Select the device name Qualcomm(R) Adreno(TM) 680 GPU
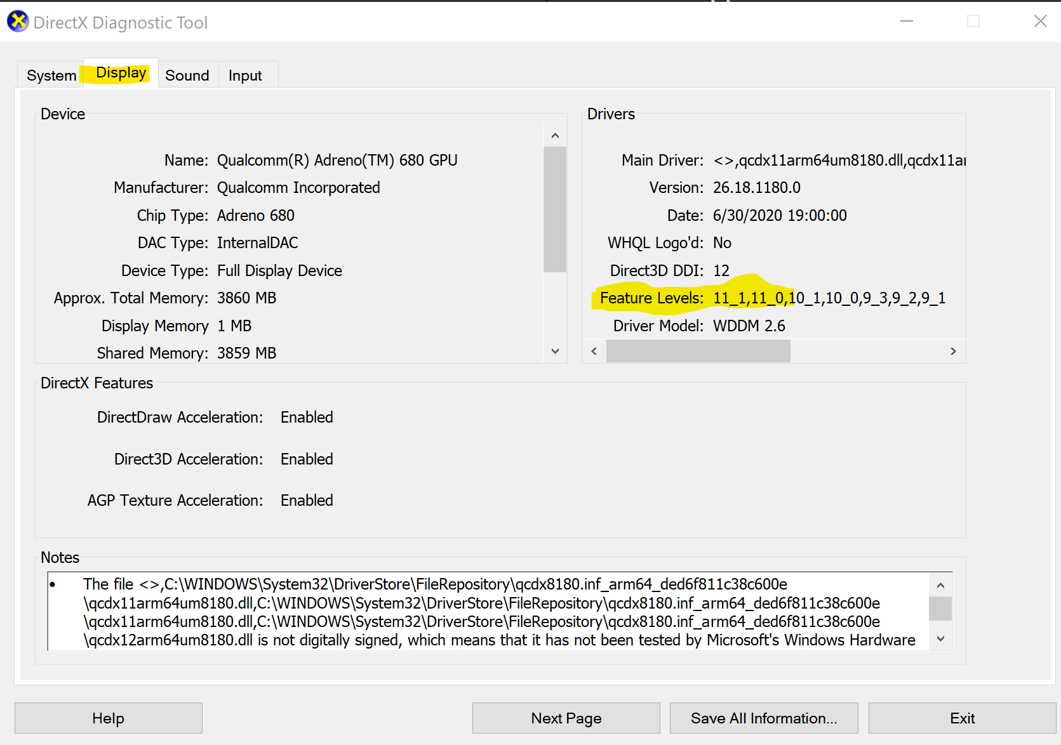The width and height of the screenshot is (1061, 745). 337,161
